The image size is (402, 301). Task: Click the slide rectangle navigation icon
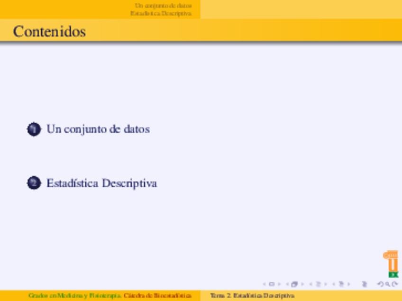pos(272,284)
